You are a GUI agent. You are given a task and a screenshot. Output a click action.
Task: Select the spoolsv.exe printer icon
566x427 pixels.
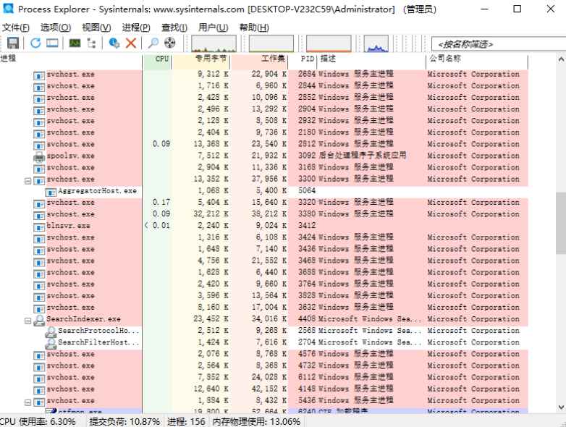coord(39,157)
